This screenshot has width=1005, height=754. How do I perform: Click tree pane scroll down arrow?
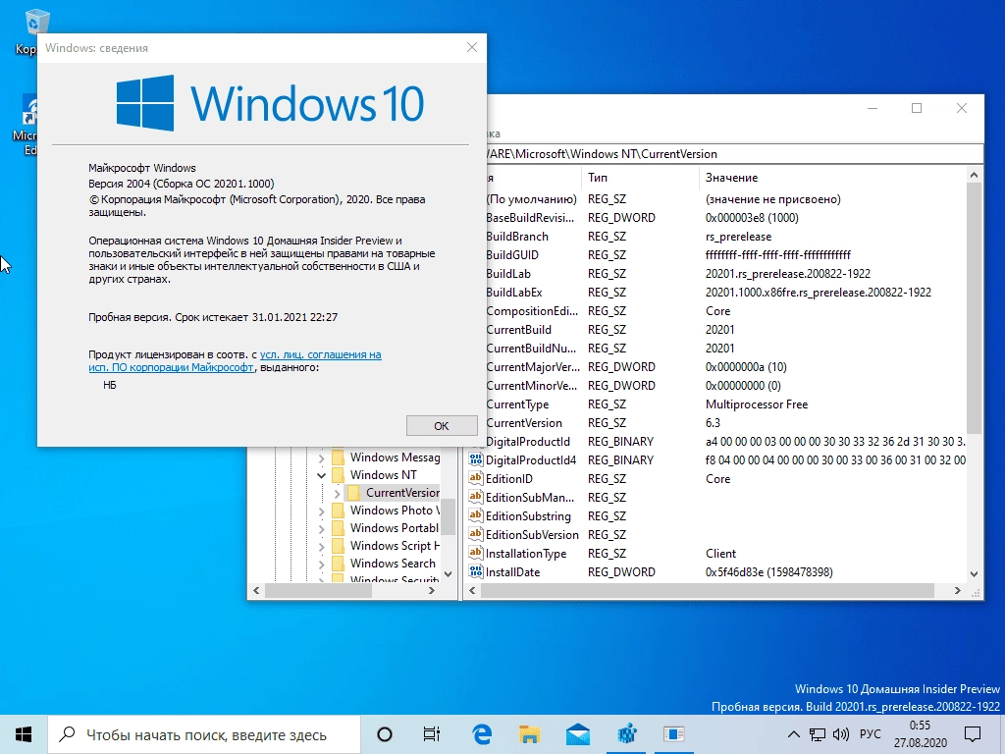point(448,573)
